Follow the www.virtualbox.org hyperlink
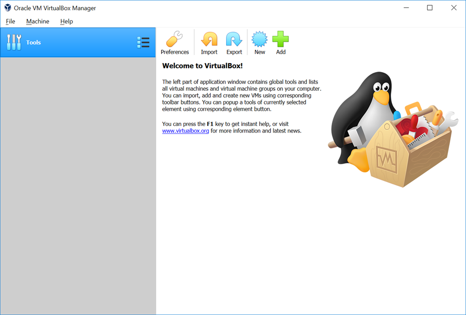 [185, 130]
